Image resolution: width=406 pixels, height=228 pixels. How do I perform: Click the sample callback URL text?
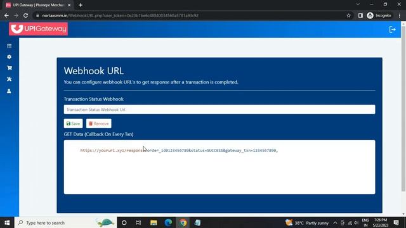pos(179,151)
